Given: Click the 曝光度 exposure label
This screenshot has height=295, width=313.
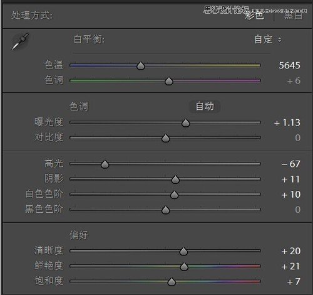Looking at the screenshot, I should 49,122.
